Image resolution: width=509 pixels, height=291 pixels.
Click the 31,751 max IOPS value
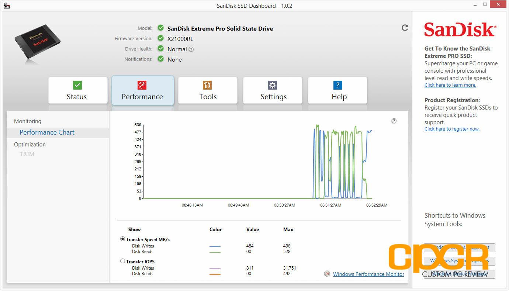290,268
